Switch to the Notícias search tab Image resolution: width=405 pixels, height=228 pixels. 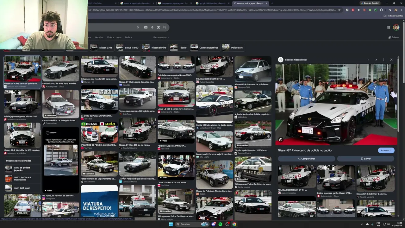point(99,37)
